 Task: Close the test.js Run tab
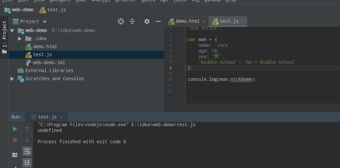(x=61, y=117)
